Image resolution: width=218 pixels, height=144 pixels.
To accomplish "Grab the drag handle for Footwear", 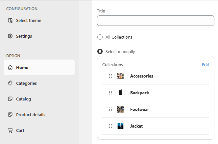I will [x=110, y=109].
